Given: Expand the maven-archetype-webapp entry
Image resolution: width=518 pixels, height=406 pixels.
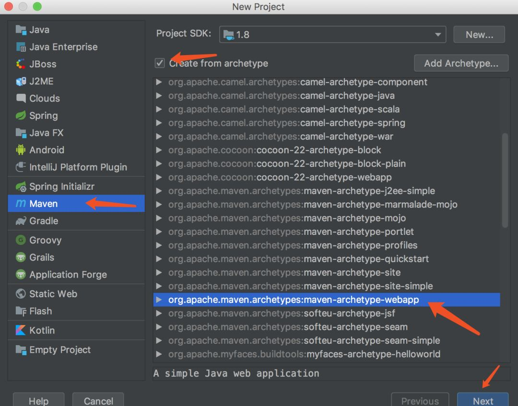Looking at the screenshot, I should (159, 300).
